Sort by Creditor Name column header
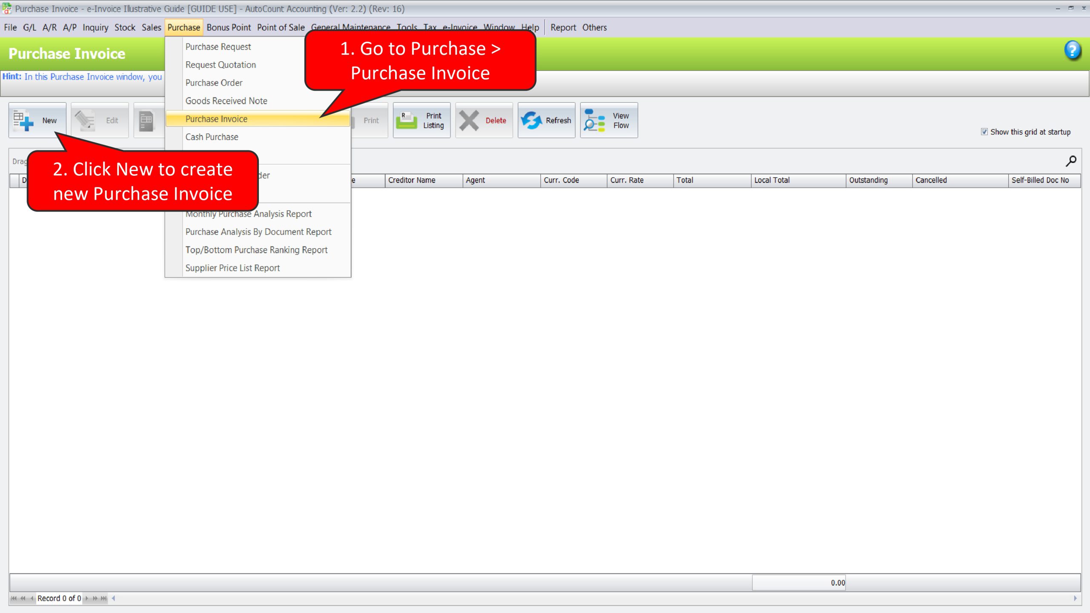The image size is (1090, 613). coord(423,180)
